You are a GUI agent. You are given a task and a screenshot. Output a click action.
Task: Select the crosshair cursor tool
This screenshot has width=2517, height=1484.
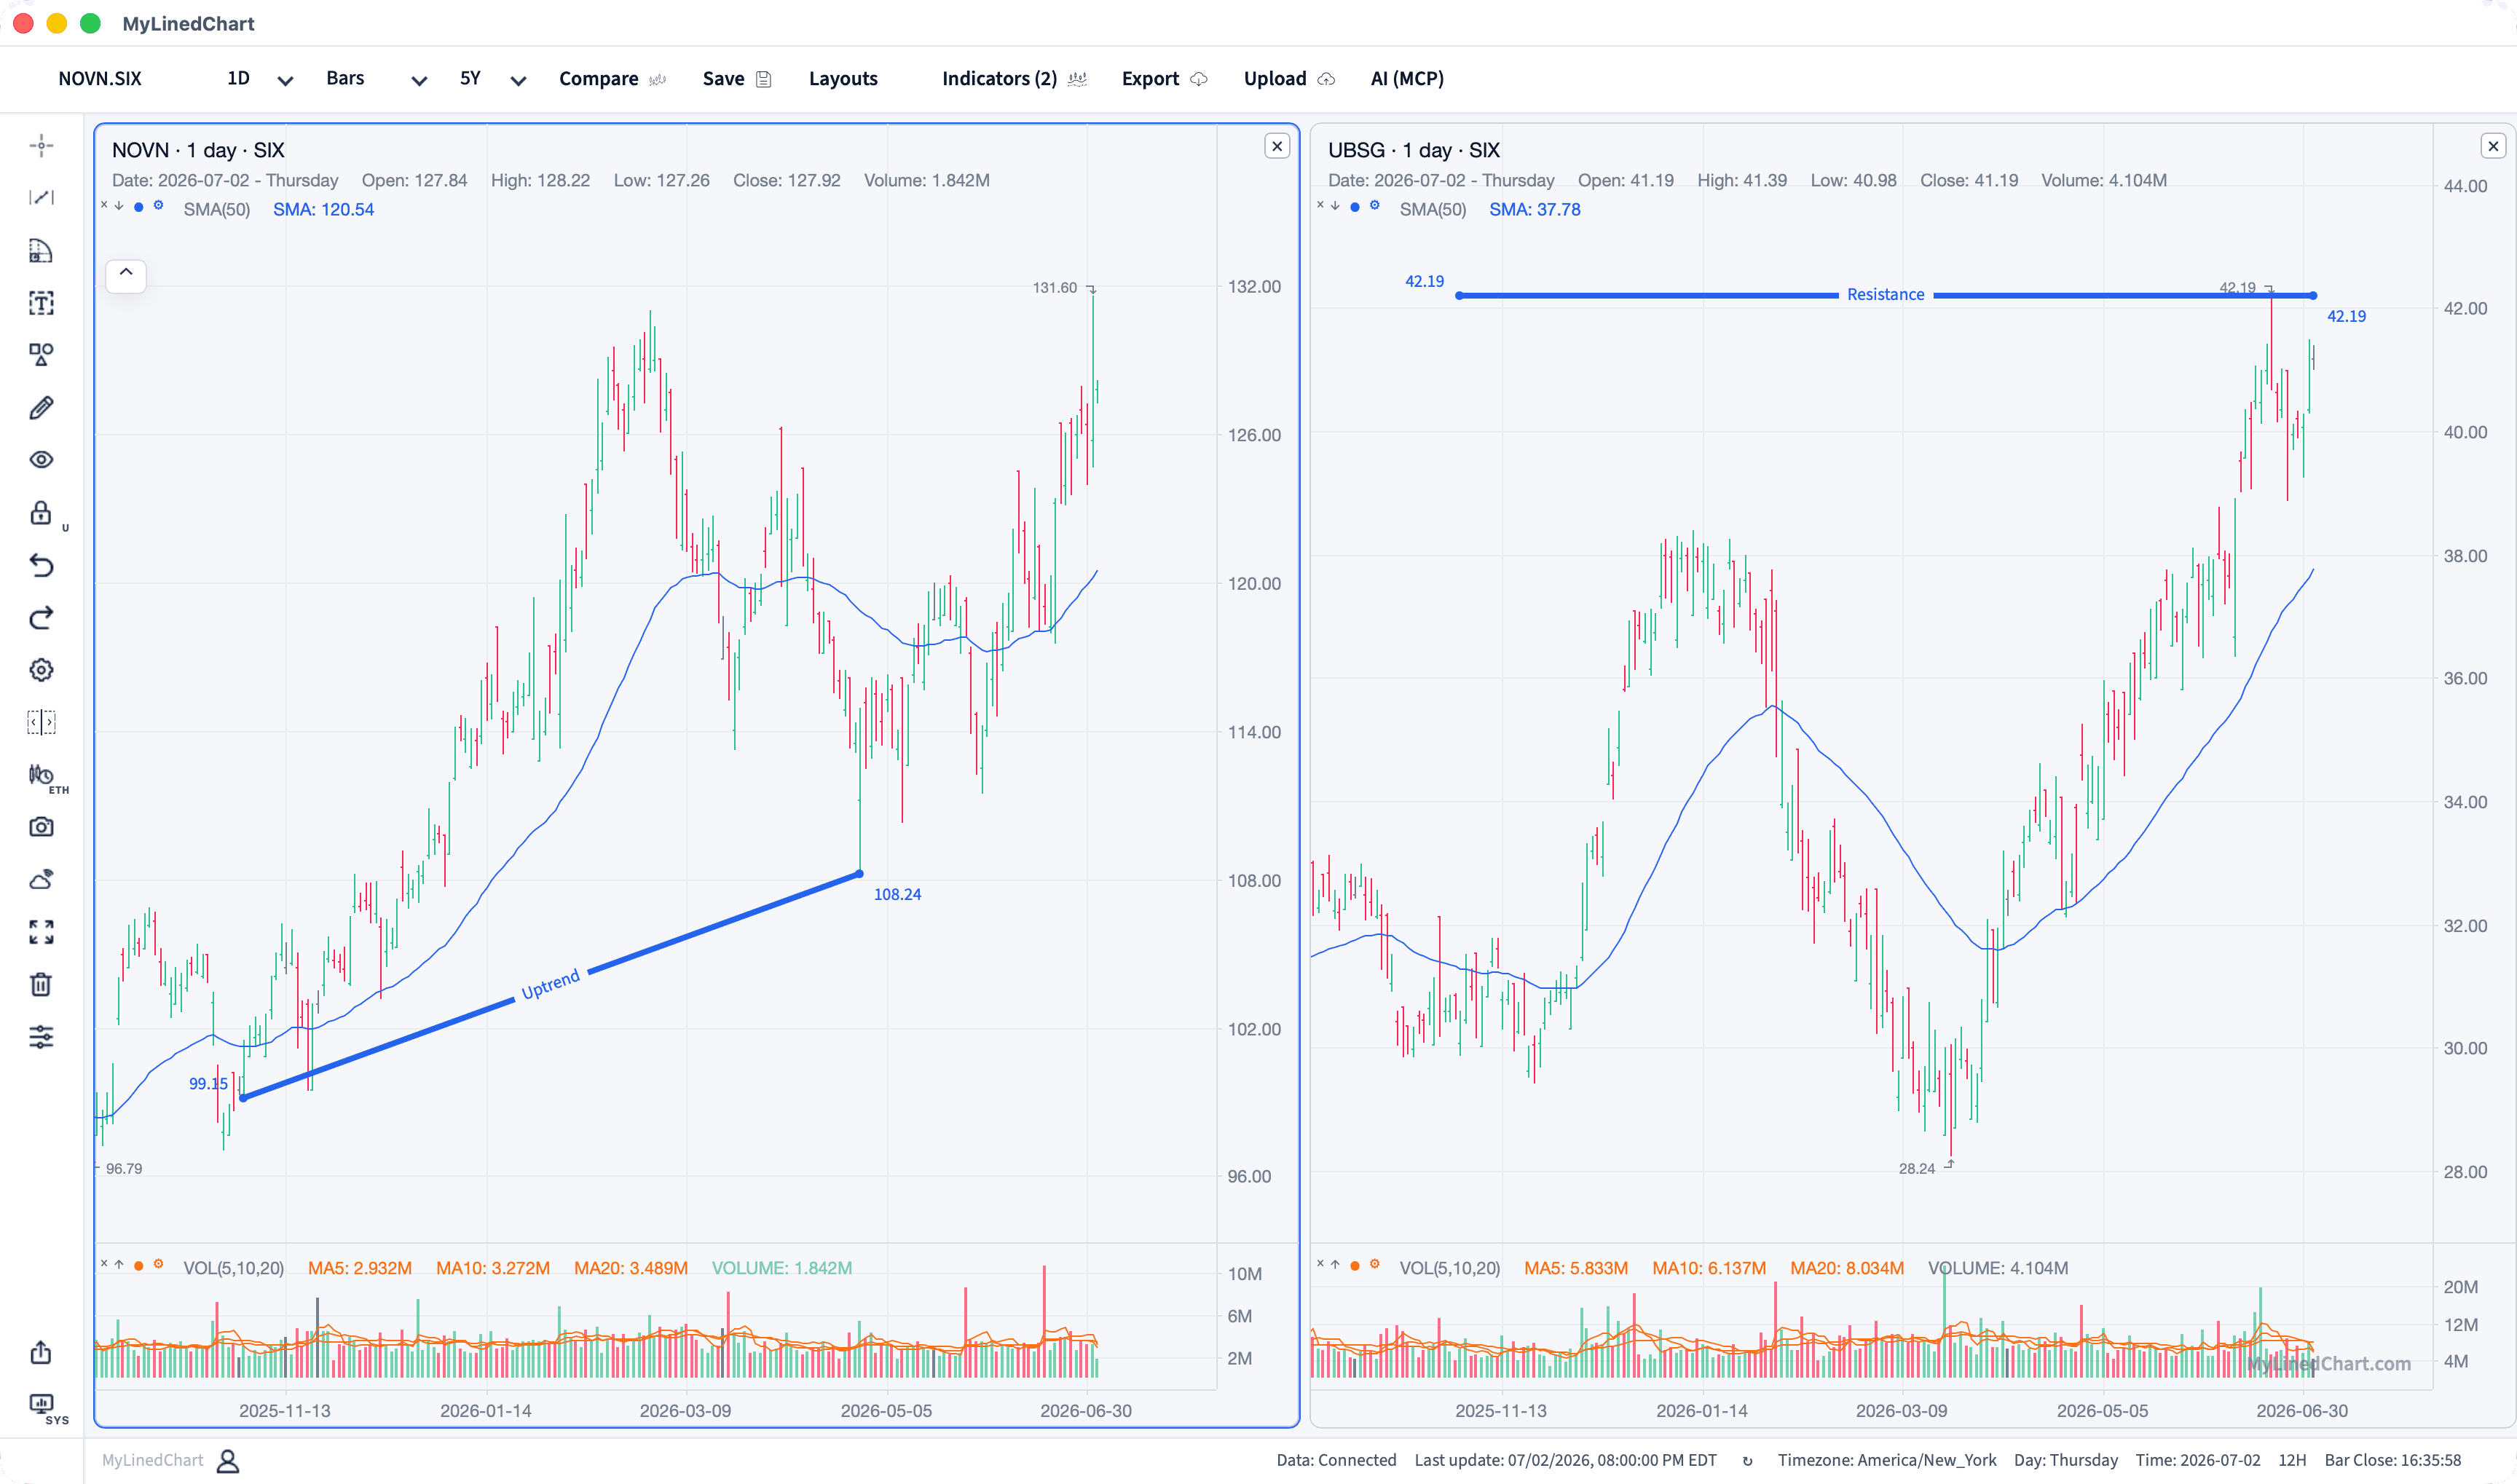coord(41,146)
